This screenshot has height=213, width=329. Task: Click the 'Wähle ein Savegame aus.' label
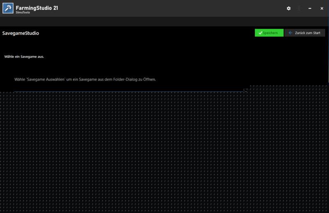24,57
